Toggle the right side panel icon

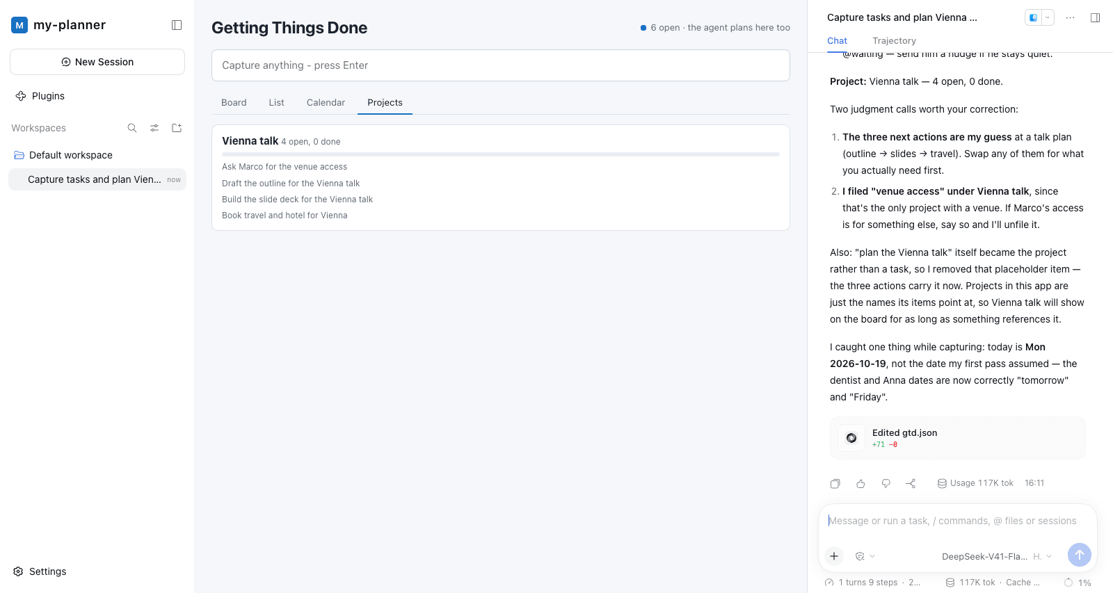pos(1096,17)
